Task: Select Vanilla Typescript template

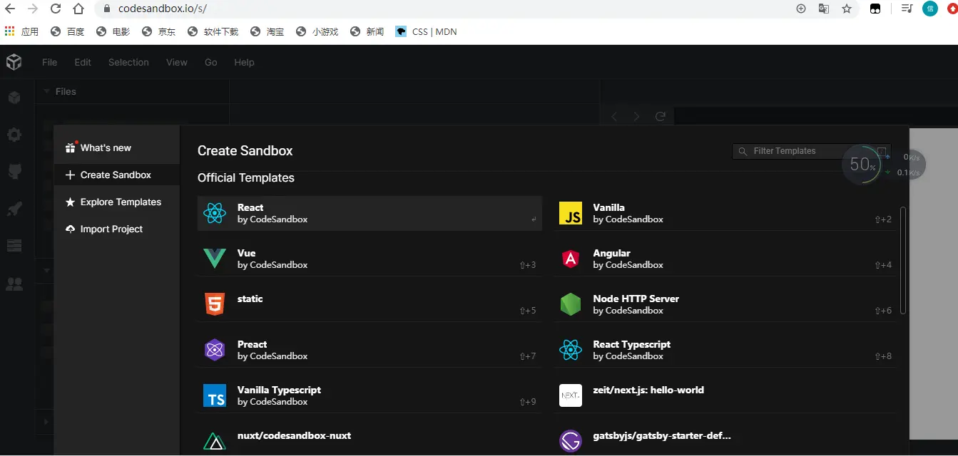Action: pyautogui.click(x=370, y=395)
